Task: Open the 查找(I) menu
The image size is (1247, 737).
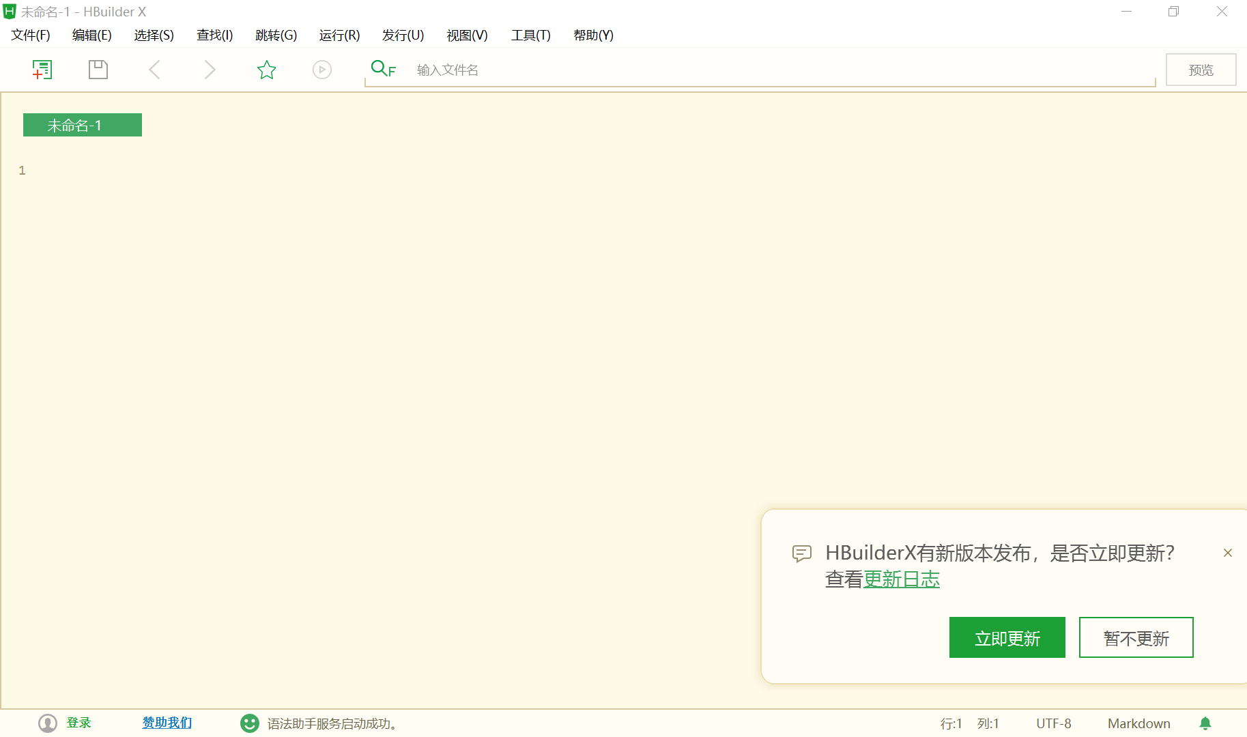Action: pos(215,35)
